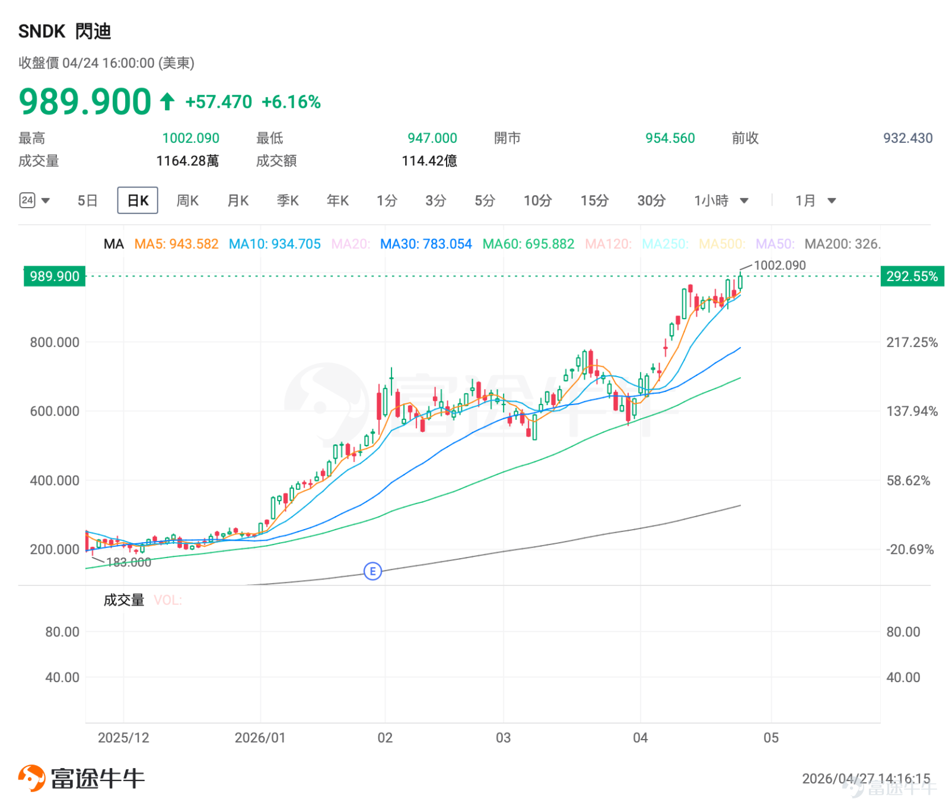Select the 3分 interval
Screen dimensions: 949x809
click(x=435, y=200)
